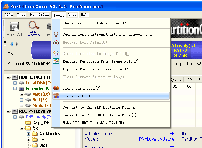Click the ID column header
This screenshot has width=202, height=148.
(190, 80)
